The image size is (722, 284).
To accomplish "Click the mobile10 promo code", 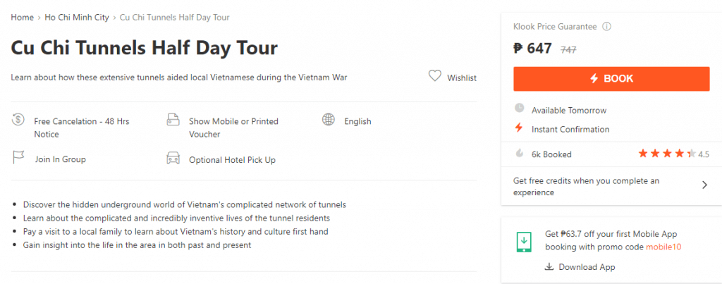I will [x=663, y=247].
